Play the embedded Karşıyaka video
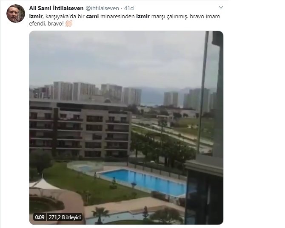Screen dimensions: 285x228 click(126, 127)
